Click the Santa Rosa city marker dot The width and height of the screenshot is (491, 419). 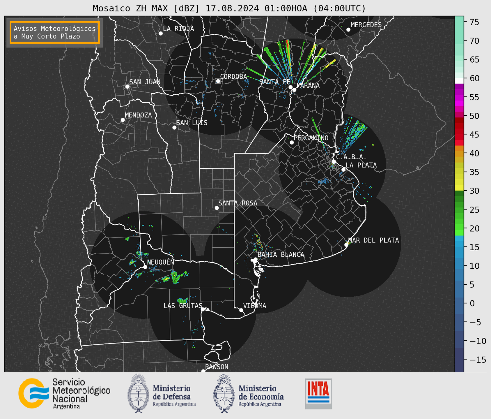point(217,208)
